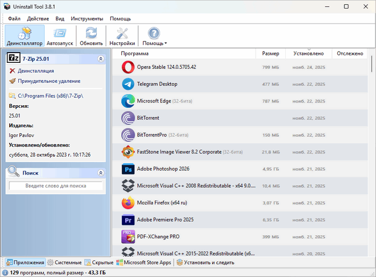Click the search input field
The width and height of the screenshot is (376, 277).
[55, 186]
